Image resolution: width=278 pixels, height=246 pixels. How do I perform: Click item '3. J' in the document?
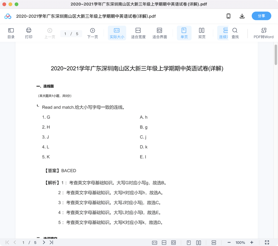46,137
